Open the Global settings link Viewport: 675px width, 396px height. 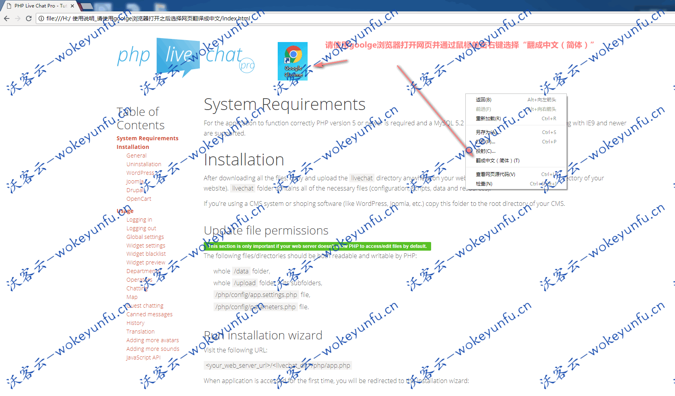point(145,237)
